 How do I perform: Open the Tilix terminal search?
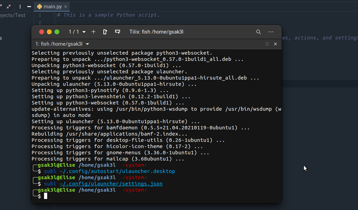(x=258, y=32)
